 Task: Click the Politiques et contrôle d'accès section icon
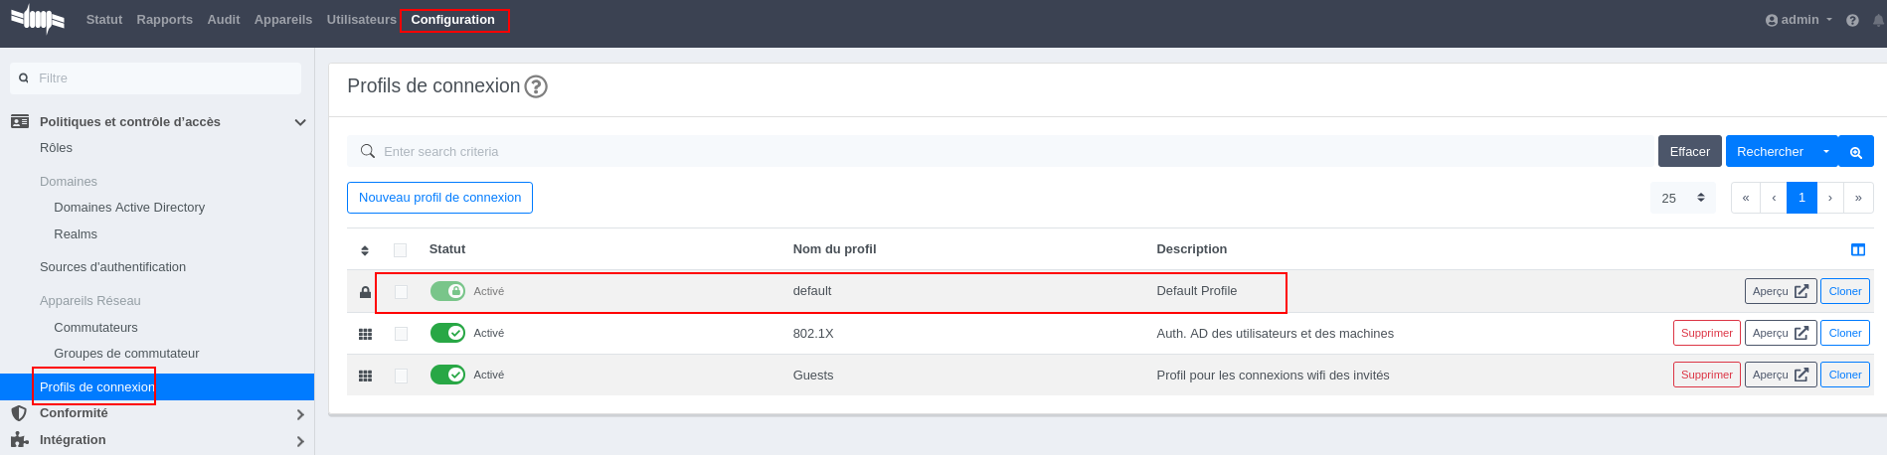point(20,121)
